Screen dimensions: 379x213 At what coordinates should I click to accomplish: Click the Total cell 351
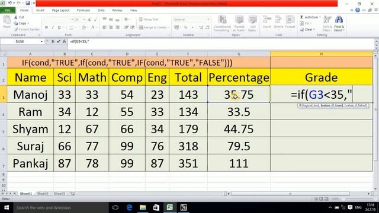pyautogui.click(x=188, y=163)
